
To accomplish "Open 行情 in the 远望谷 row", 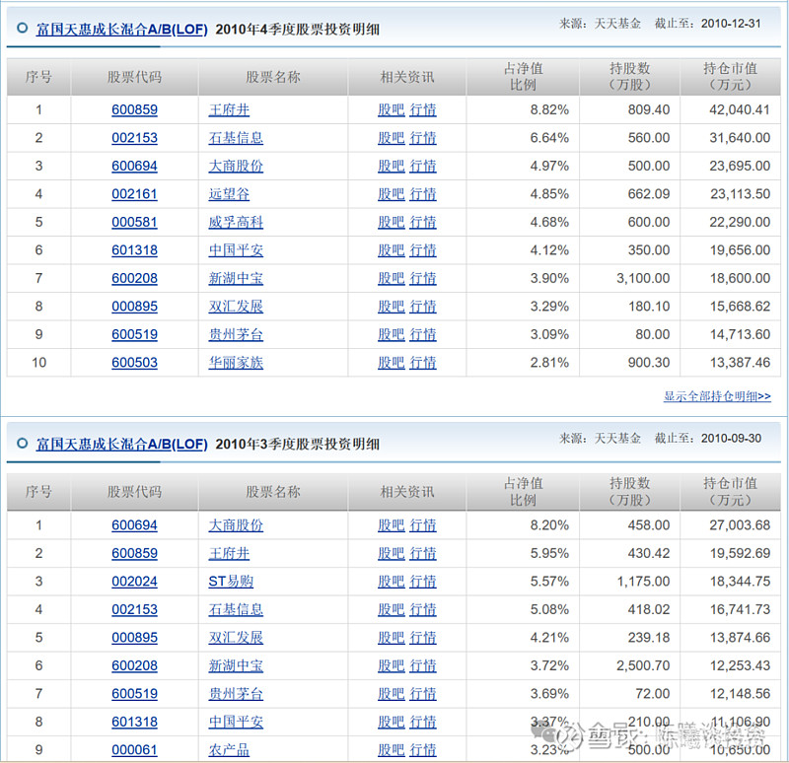I will 423,194.
